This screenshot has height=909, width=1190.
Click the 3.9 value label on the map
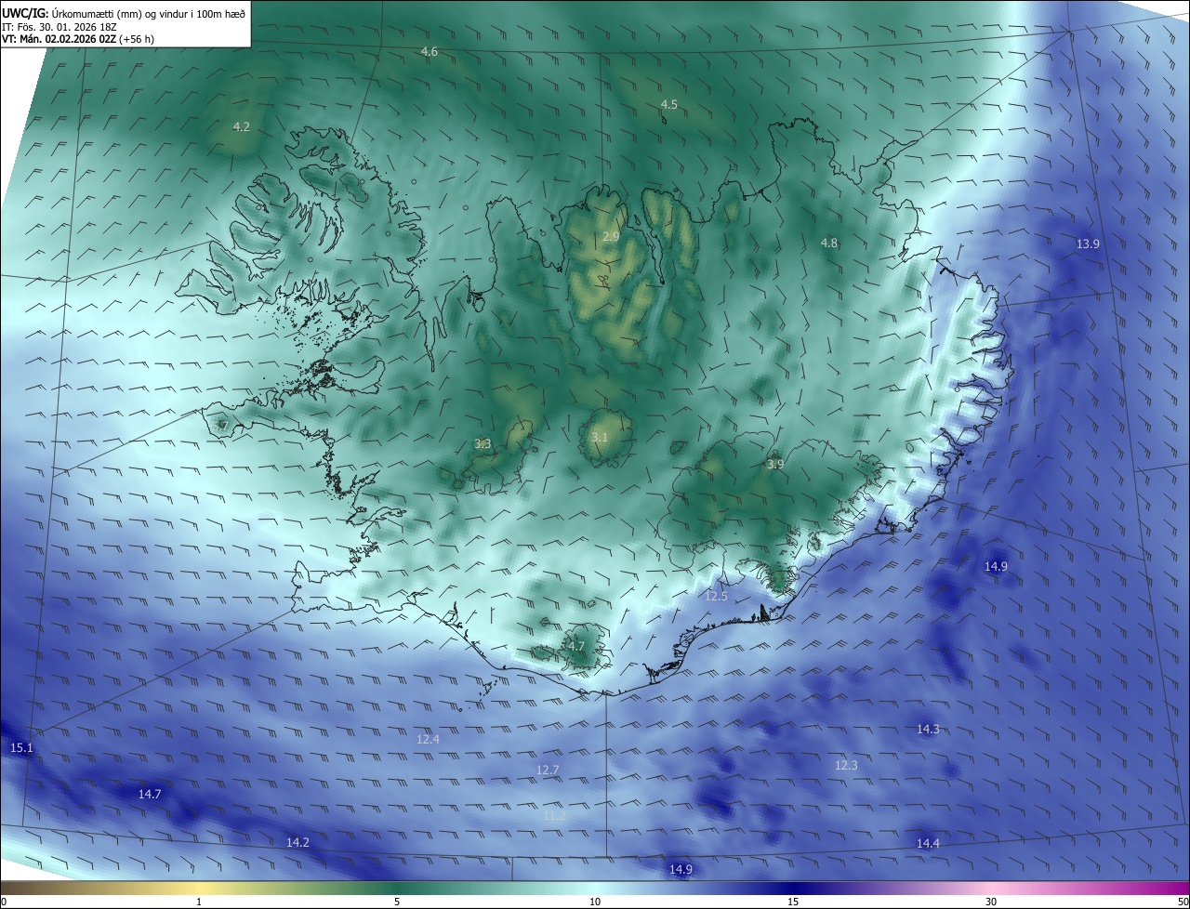[x=775, y=464]
